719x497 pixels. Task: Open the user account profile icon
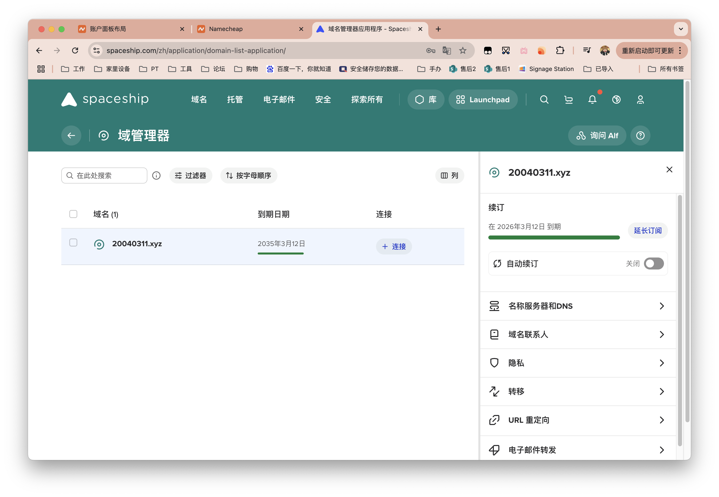[x=640, y=100]
